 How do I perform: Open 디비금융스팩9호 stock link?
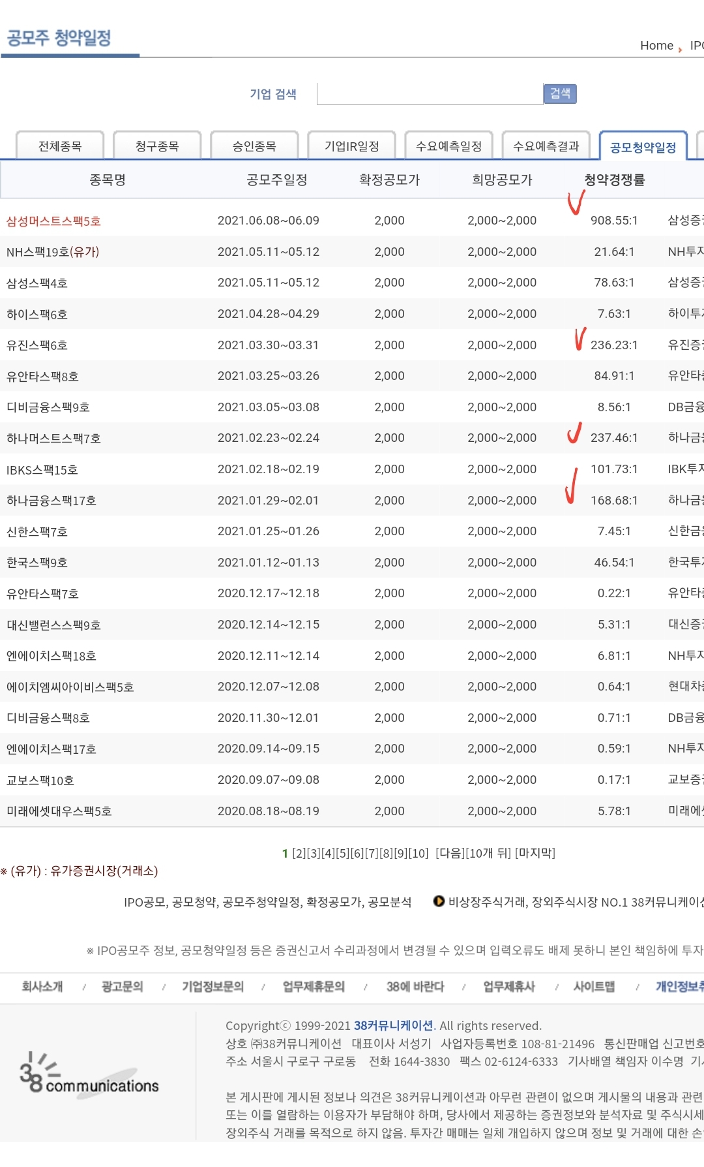(48, 407)
